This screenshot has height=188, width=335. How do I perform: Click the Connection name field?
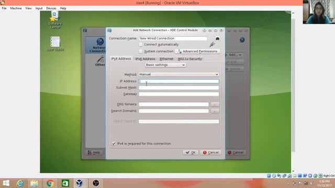point(173,38)
